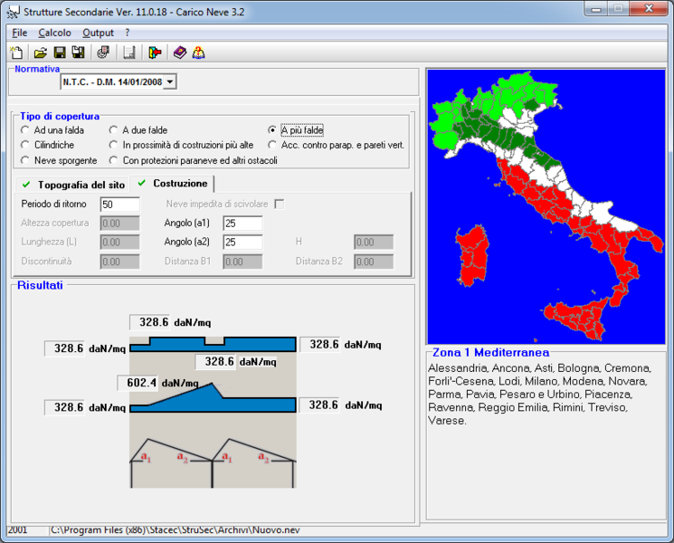Run the calculation toolbar icon
The image size is (674, 543).
pyautogui.click(x=103, y=52)
